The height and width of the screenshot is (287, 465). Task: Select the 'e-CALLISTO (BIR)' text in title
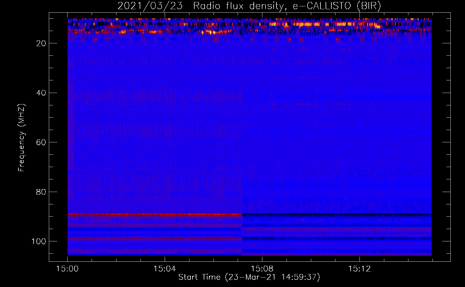(x=337, y=6)
